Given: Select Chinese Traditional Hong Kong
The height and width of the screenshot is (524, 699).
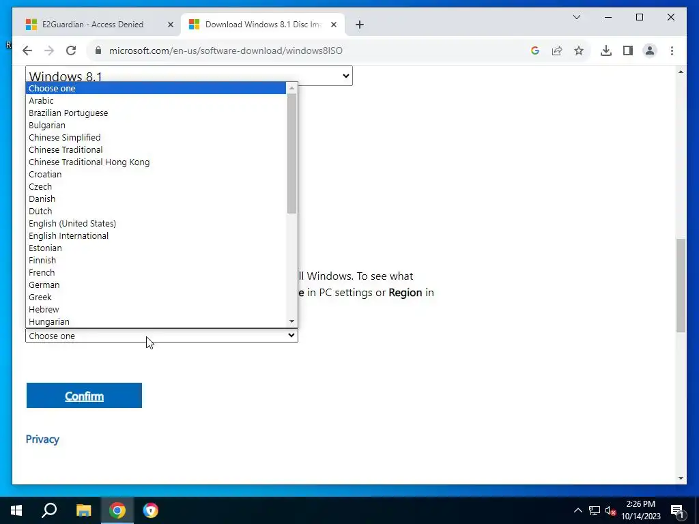Looking at the screenshot, I should coord(156,162).
